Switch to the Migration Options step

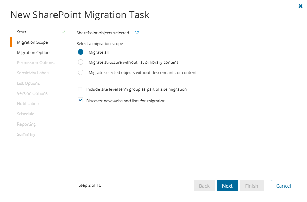pyautogui.click(x=34, y=53)
